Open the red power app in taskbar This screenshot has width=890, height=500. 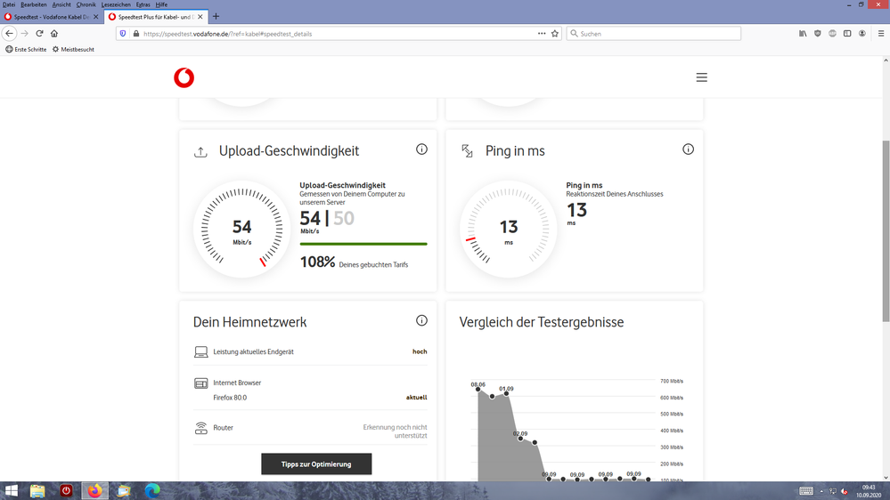point(66,490)
